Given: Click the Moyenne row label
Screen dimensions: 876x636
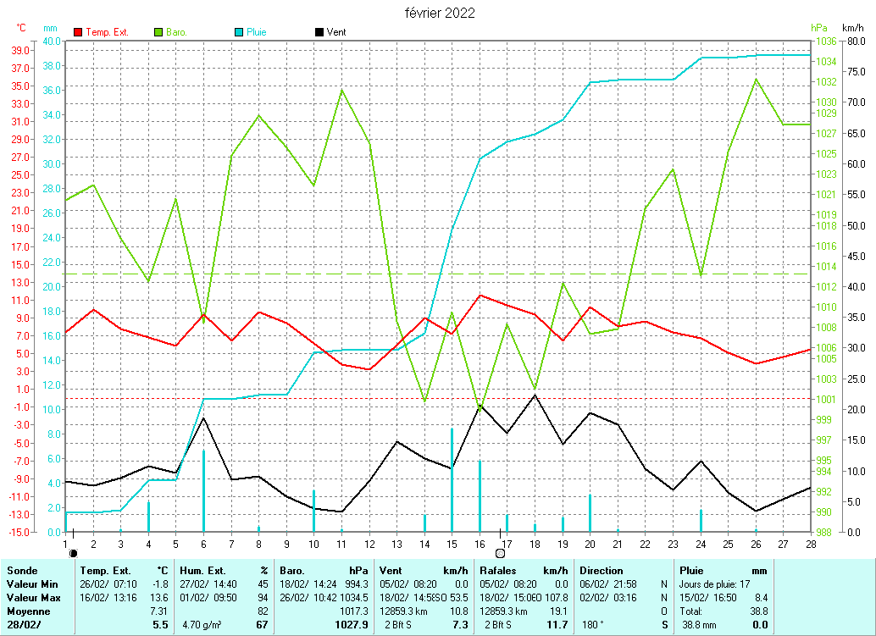Looking at the screenshot, I should click(x=27, y=611).
